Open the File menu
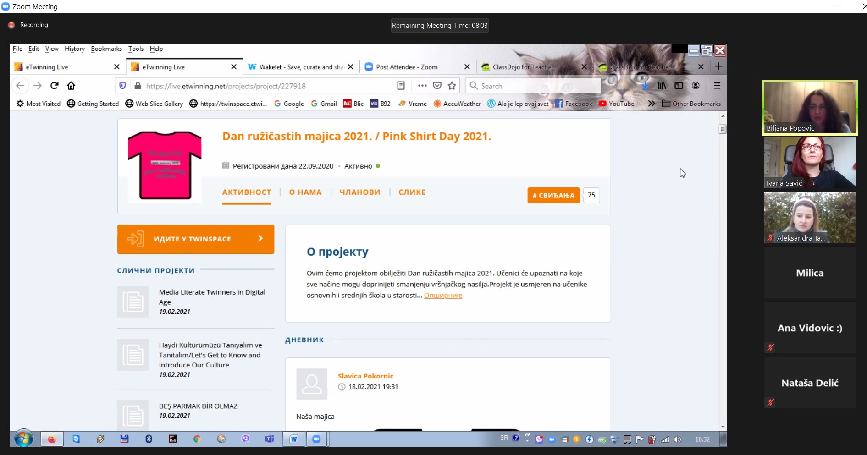Viewport: 867px width, 455px height. coord(17,49)
